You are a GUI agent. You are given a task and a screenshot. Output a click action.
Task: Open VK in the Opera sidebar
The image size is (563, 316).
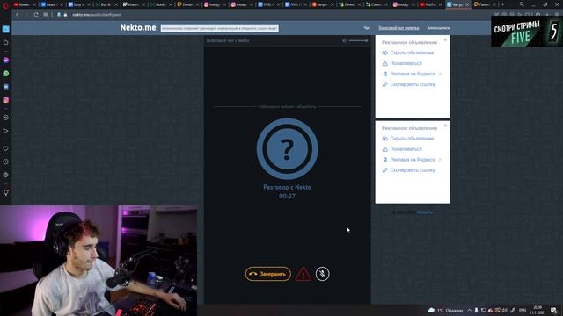(6, 87)
